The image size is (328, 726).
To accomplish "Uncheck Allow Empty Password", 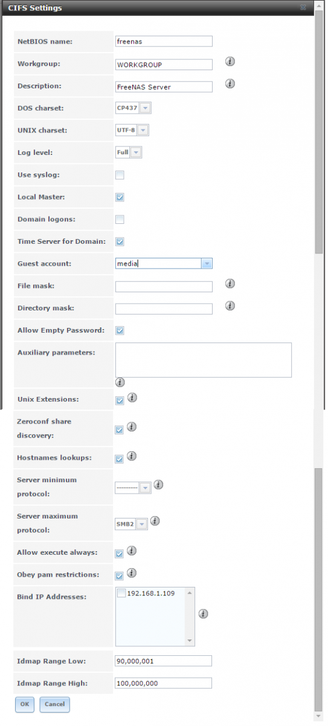I will (120, 331).
